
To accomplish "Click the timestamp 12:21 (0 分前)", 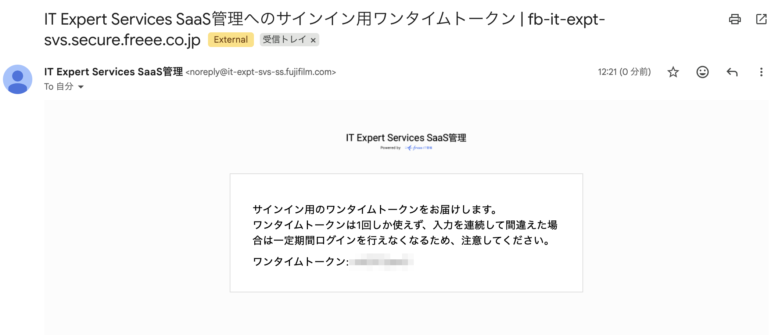I will pyautogui.click(x=624, y=72).
